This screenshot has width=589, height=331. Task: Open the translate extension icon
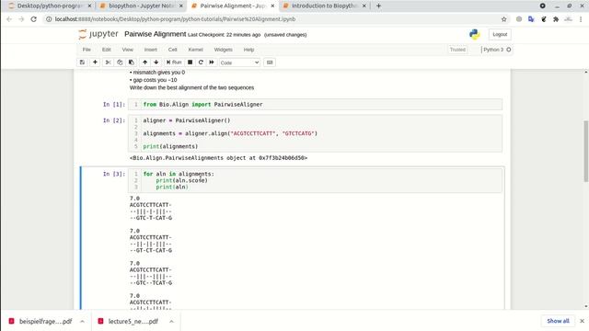tap(531, 19)
